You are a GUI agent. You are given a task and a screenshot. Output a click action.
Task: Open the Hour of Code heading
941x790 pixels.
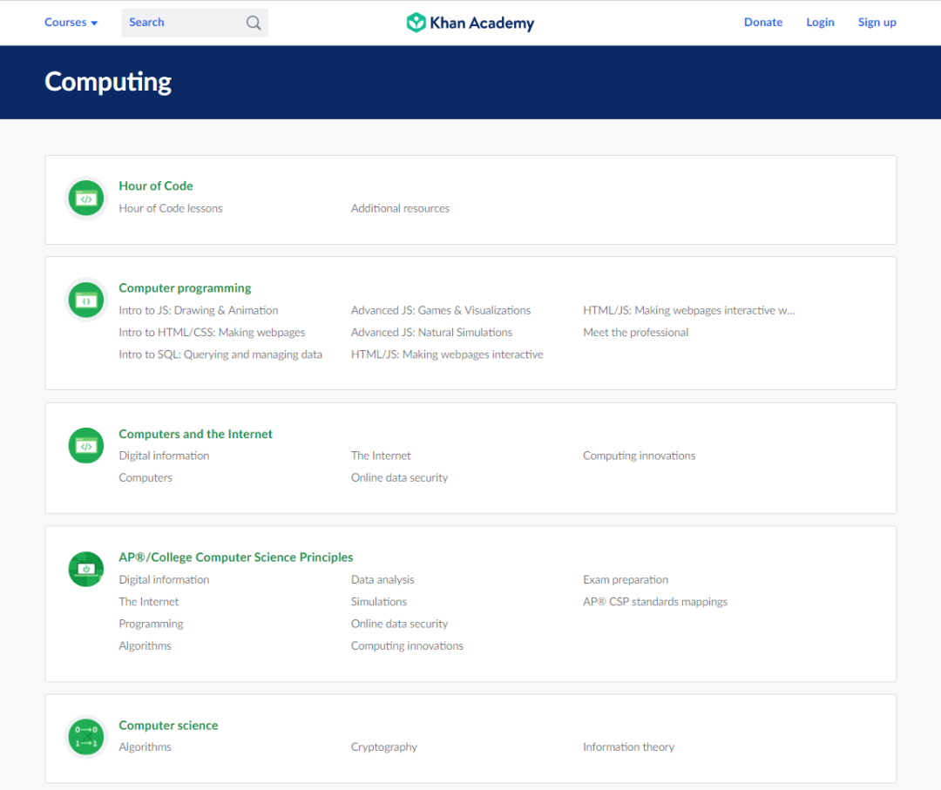click(155, 186)
